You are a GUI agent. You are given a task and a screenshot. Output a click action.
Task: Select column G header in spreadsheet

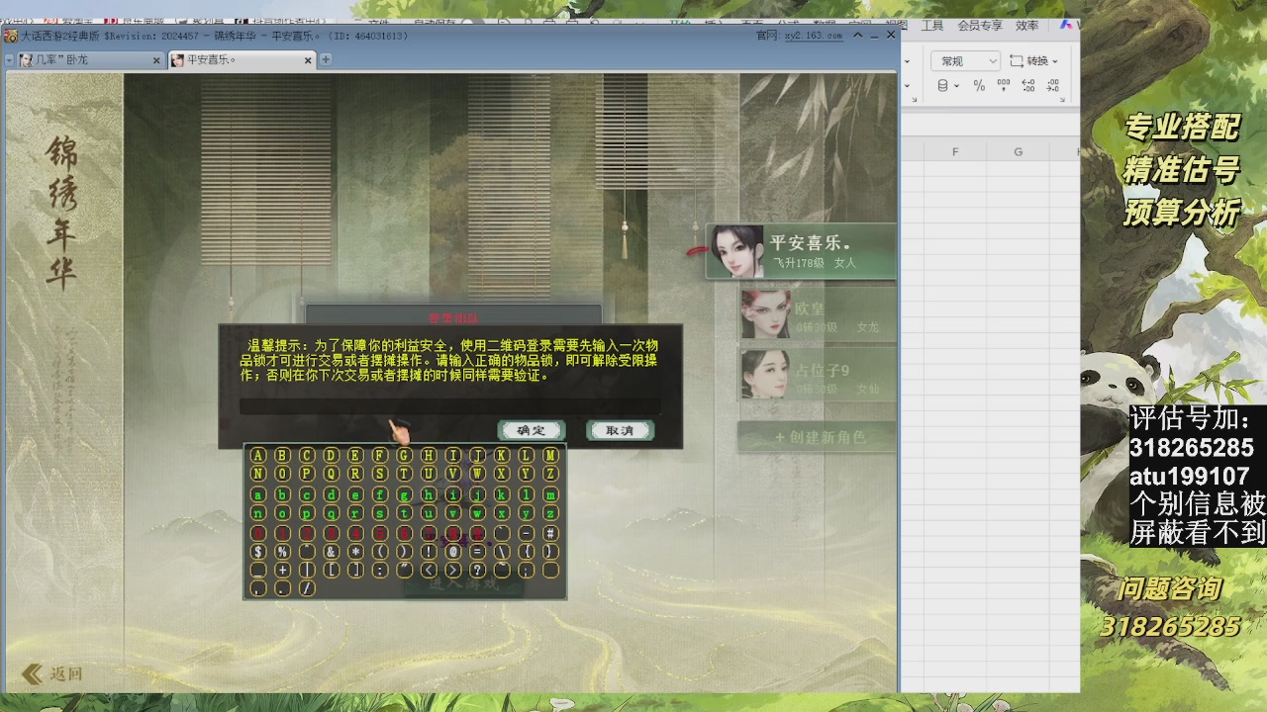pyautogui.click(x=1018, y=151)
